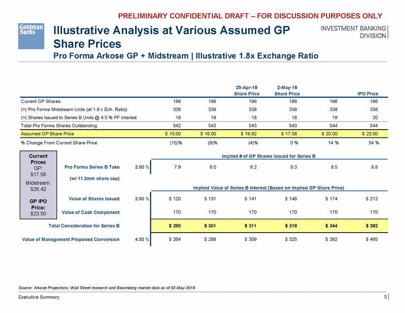The height and width of the screenshot is (313, 405).
Task: Select the $ 131 shares issued value
Action: 210,199
